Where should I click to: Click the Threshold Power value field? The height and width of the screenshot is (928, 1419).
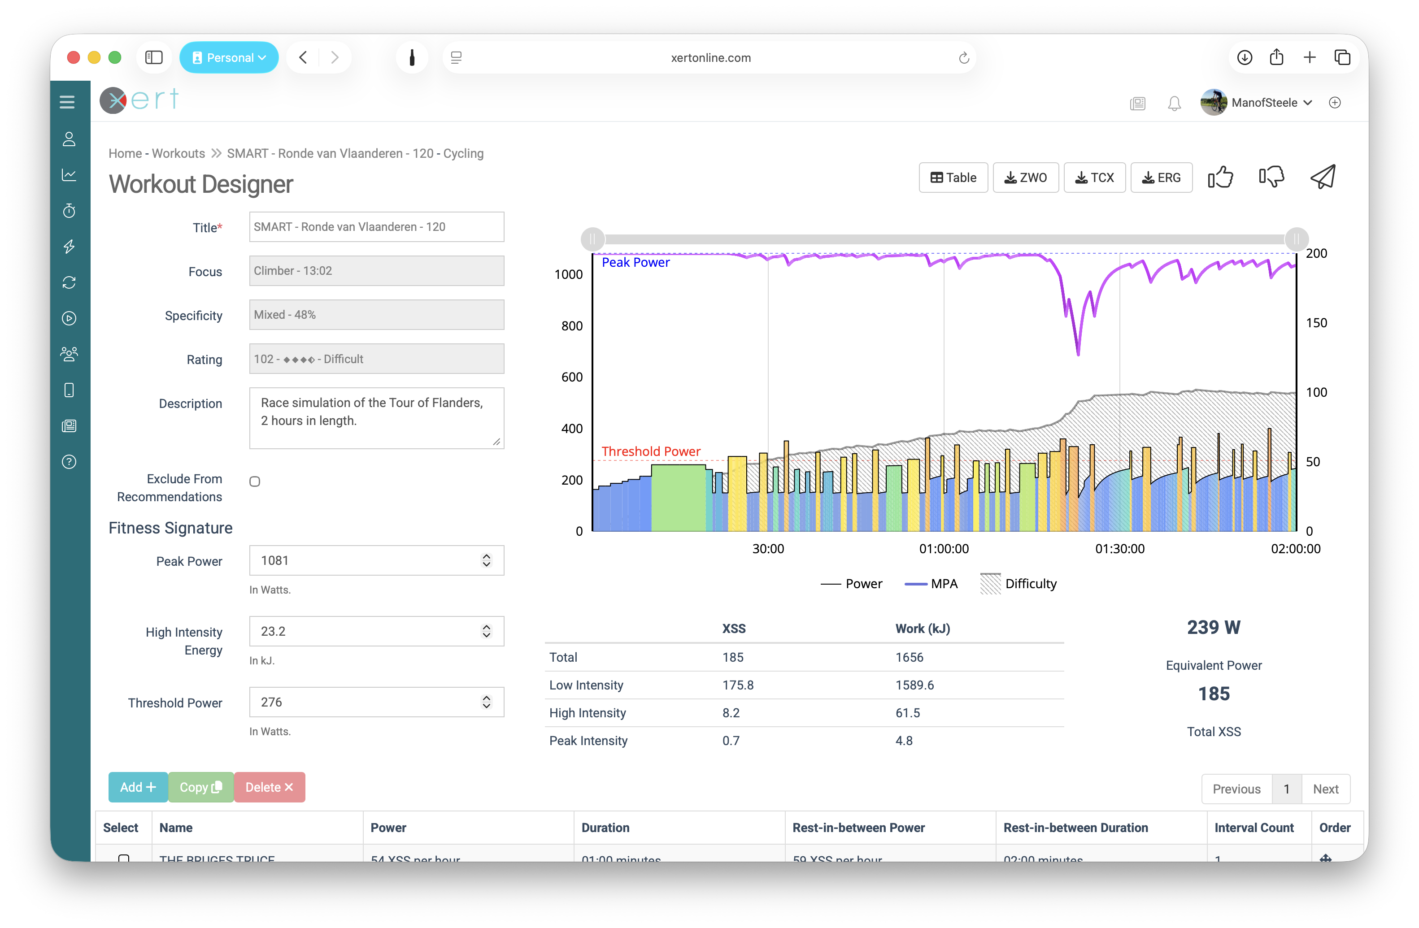[x=377, y=702]
